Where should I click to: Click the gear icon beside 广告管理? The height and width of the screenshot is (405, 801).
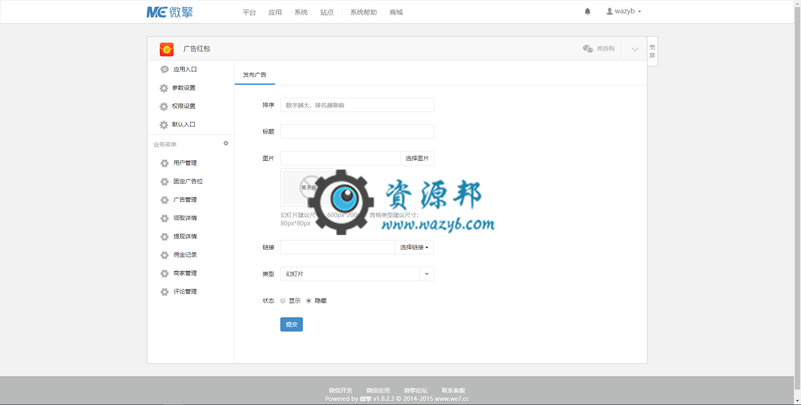[x=165, y=200]
